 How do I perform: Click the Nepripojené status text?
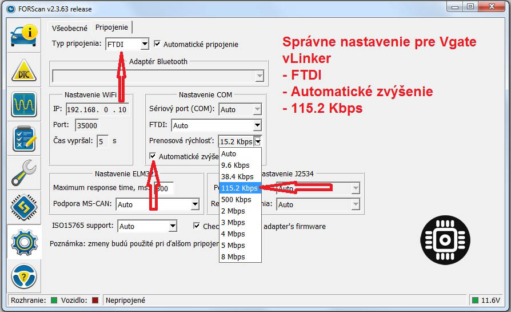[125, 300]
